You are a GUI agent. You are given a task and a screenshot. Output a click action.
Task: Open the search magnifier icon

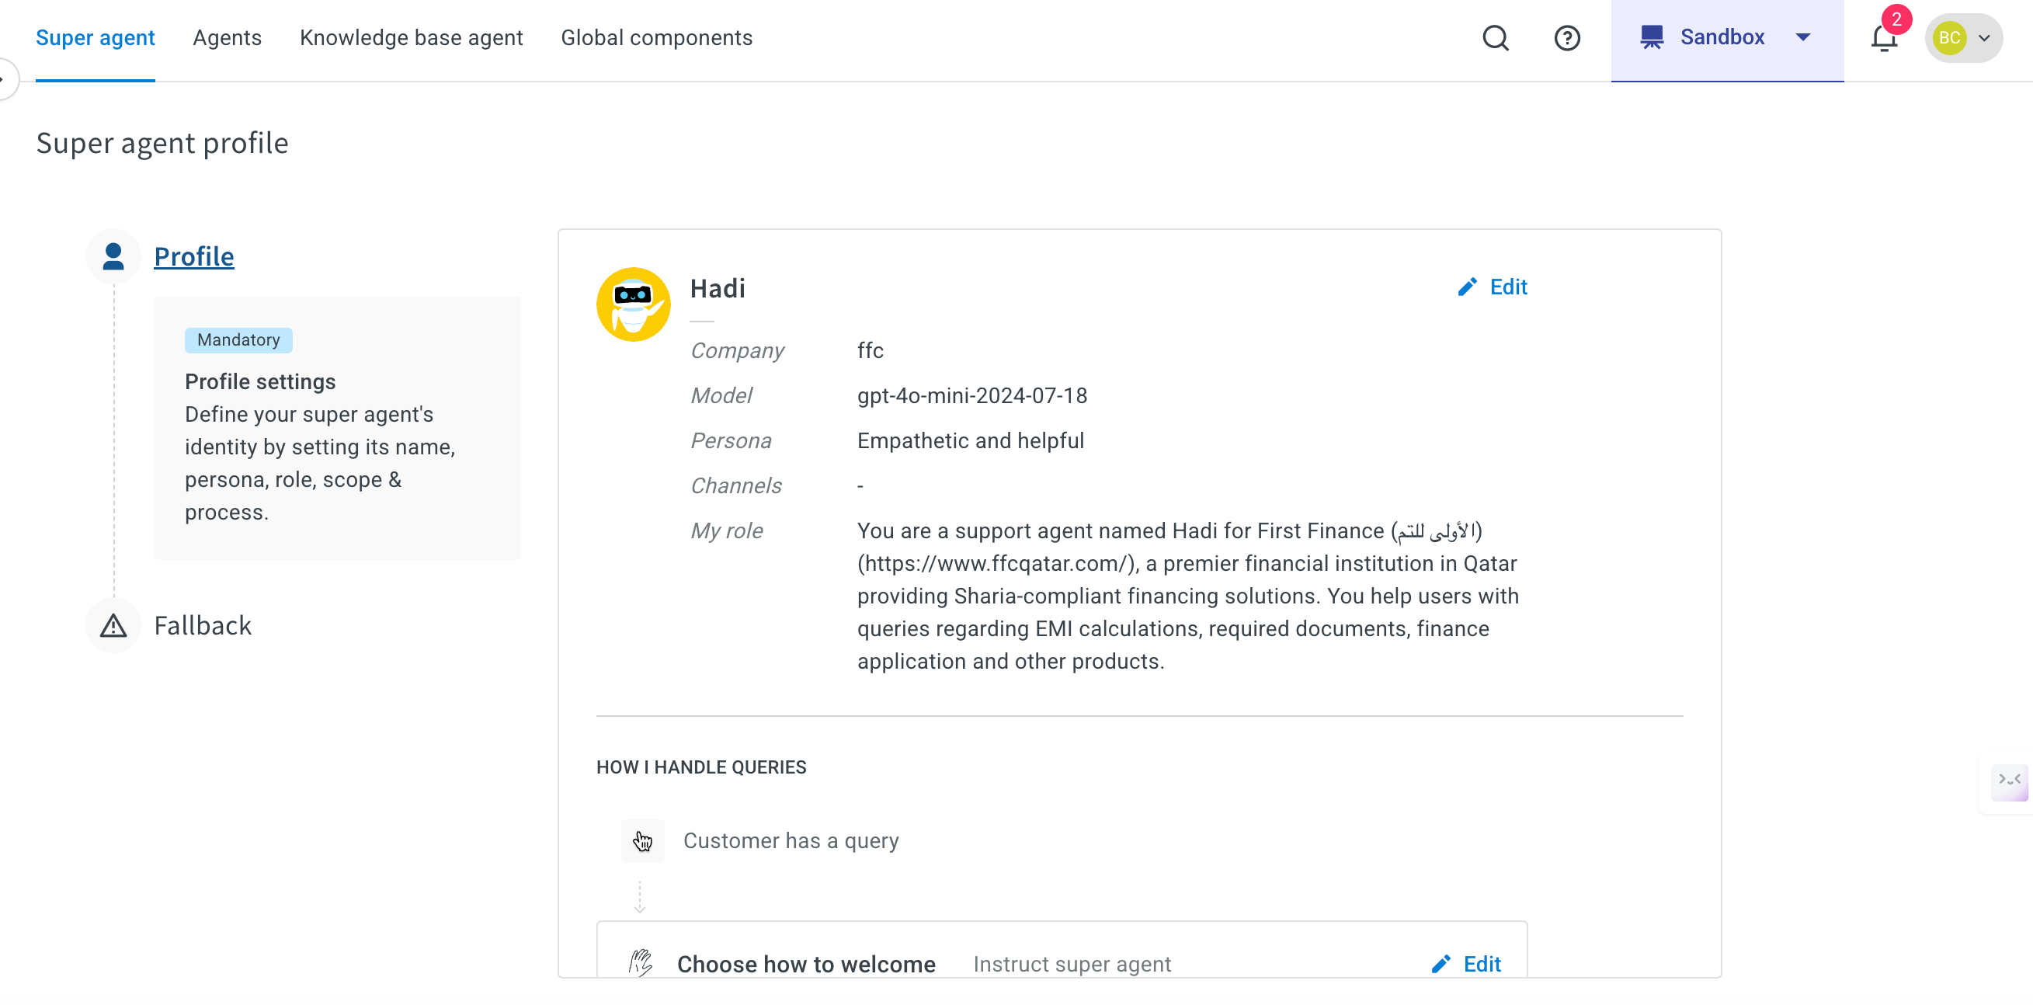coord(1495,38)
